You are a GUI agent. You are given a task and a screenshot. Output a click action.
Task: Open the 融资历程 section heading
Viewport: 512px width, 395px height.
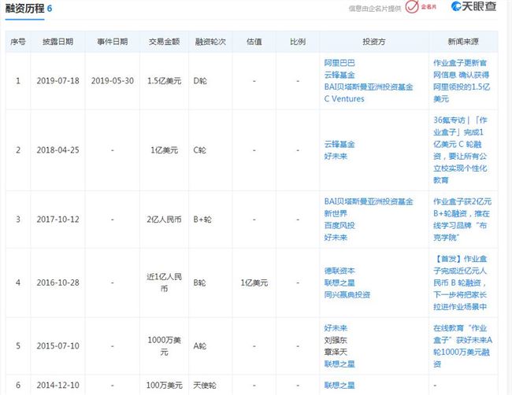(x=25, y=8)
